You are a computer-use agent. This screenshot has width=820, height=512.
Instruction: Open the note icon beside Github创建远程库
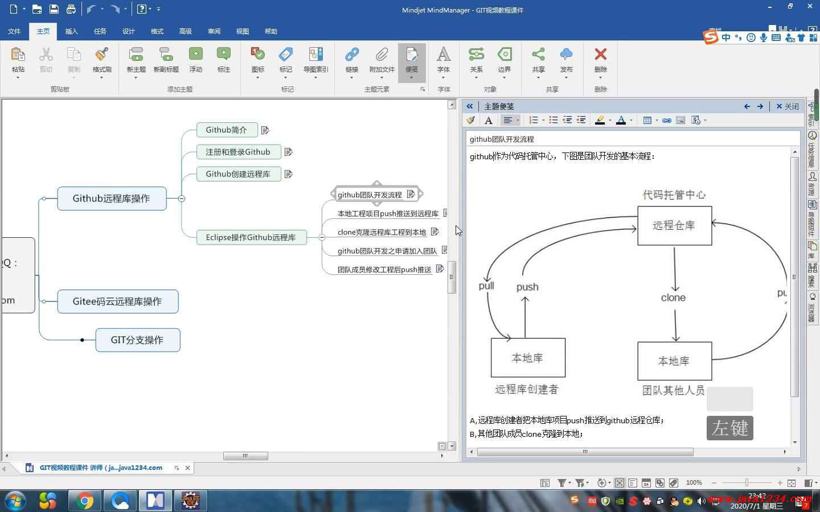click(288, 174)
